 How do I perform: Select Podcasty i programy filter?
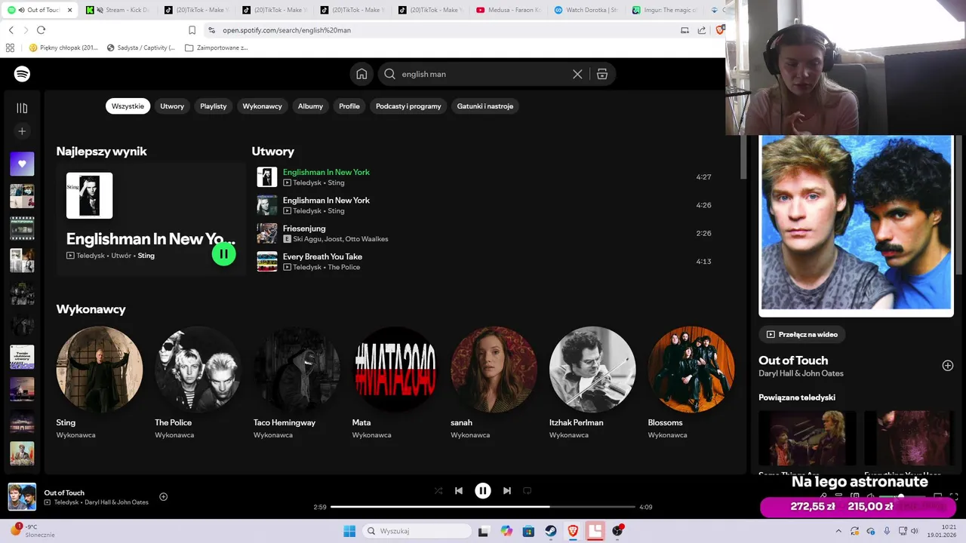click(x=408, y=106)
